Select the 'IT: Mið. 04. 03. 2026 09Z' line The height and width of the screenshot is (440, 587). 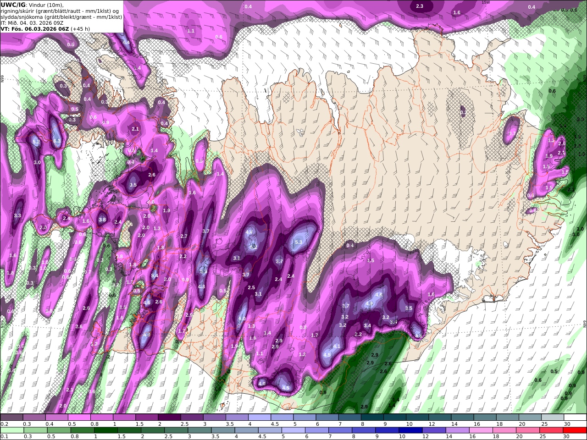pos(32,22)
